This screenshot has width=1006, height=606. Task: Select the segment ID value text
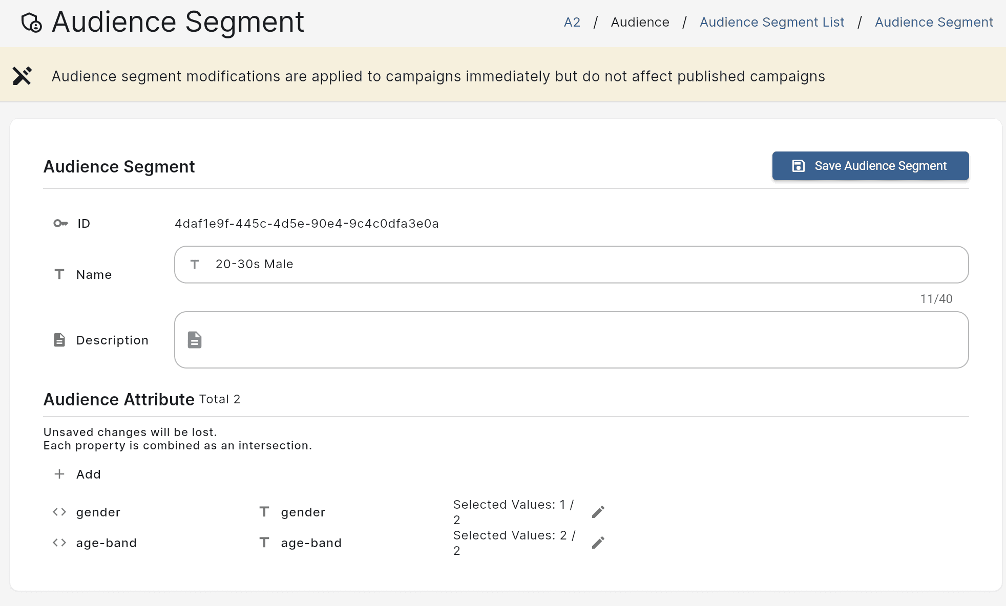click(306, 224)
